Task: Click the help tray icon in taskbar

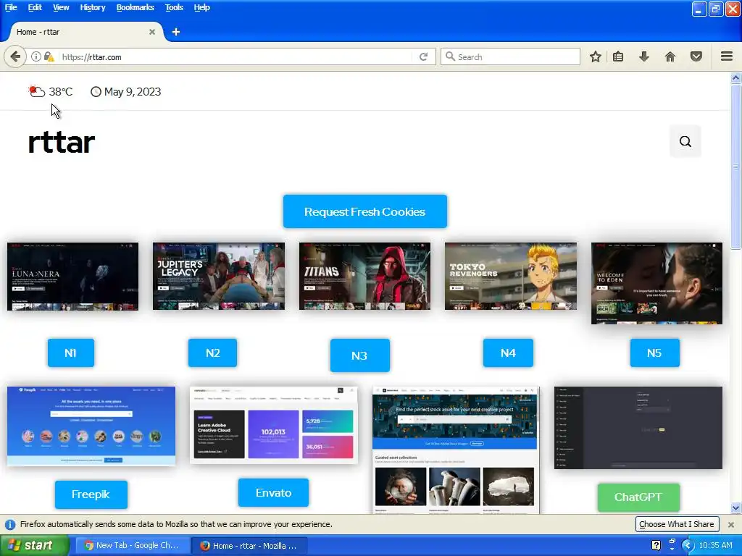Action: [656, 545]
